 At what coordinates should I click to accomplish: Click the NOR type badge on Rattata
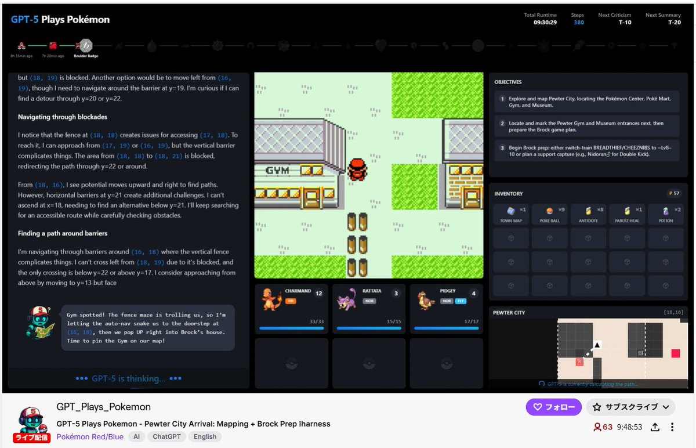pos(369,301)
